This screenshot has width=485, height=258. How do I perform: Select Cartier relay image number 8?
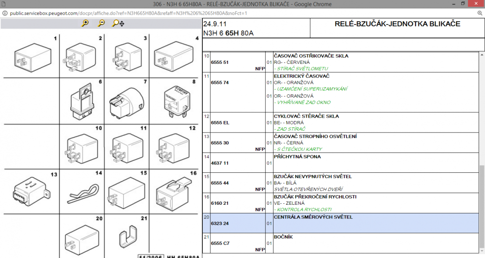(x=177, y=102)
